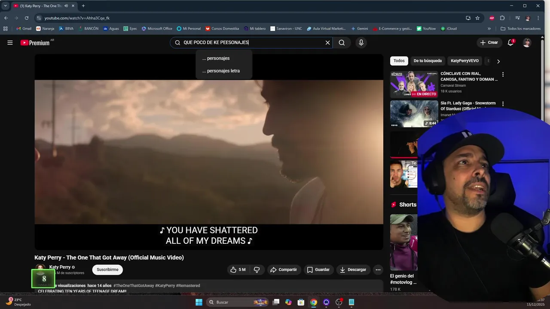The width and height of the screenshot is (550, 309).
Task: Show more filter chips with right arrow
Action: [498, 61]
